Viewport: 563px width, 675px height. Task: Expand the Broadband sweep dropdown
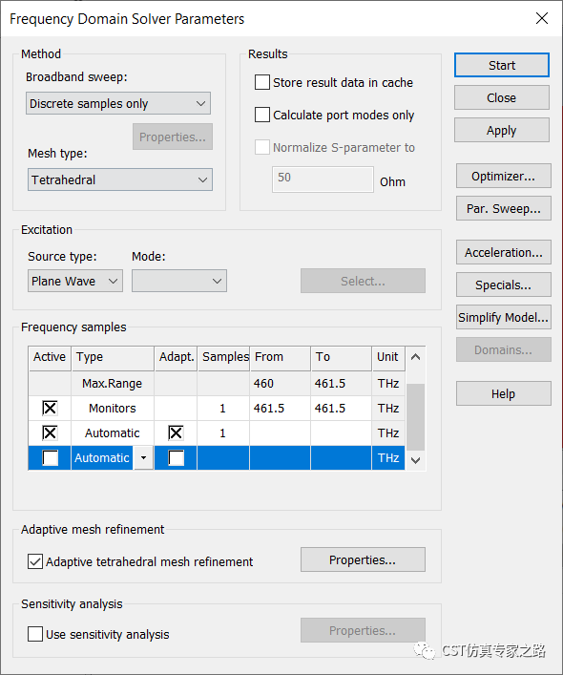click(118, 103)
